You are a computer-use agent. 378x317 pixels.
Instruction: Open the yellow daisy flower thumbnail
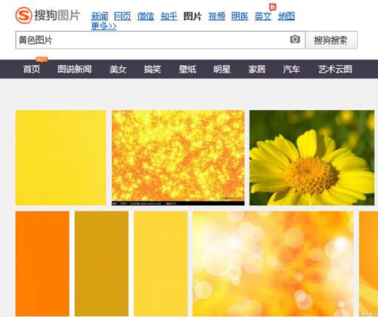click(x=312, y=158)
